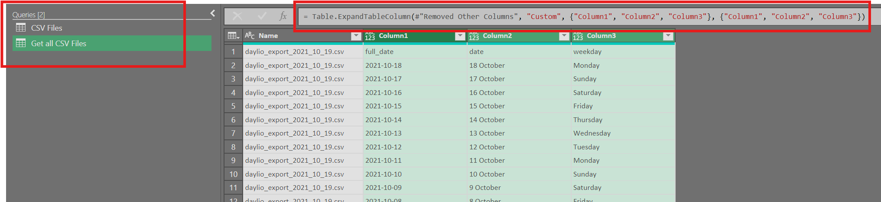
Task: Select row number 1
Action: tap(233, 52)
